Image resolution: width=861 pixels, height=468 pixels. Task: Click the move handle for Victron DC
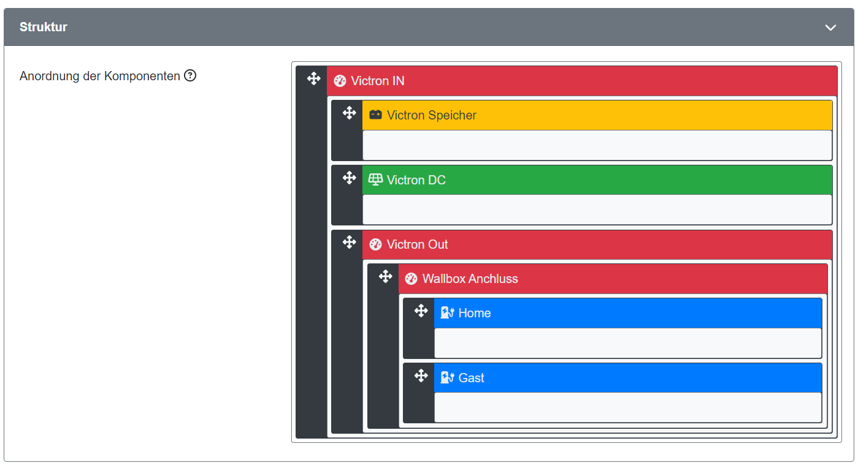coord(349,178)
